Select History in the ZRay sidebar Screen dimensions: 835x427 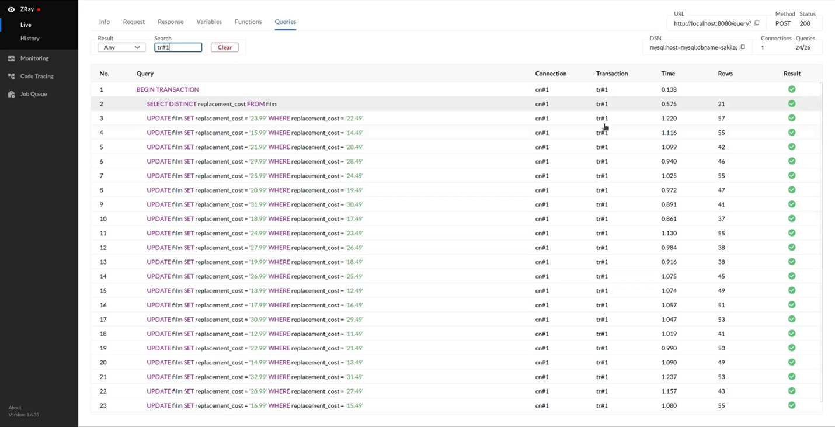tap(30, 38)
